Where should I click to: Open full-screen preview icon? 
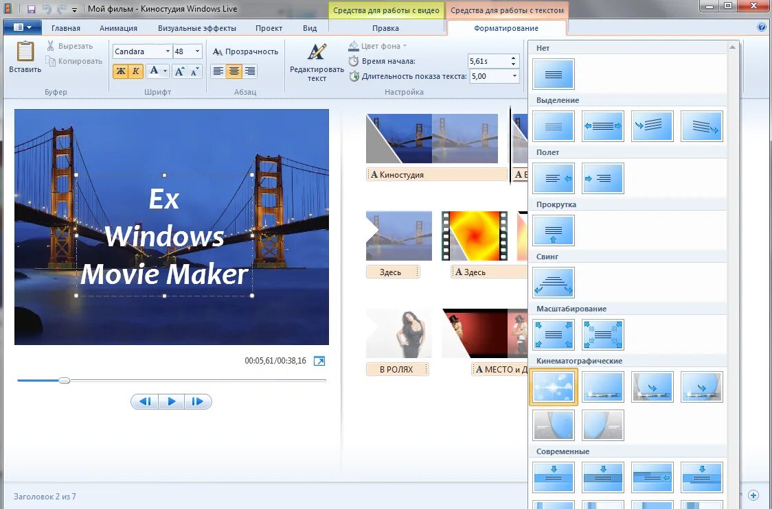[x=319, y=361]
